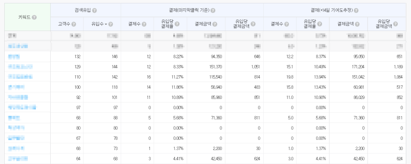Click the 1,051 per-visit amount cell
411x164 pixels.
point(244,67)
